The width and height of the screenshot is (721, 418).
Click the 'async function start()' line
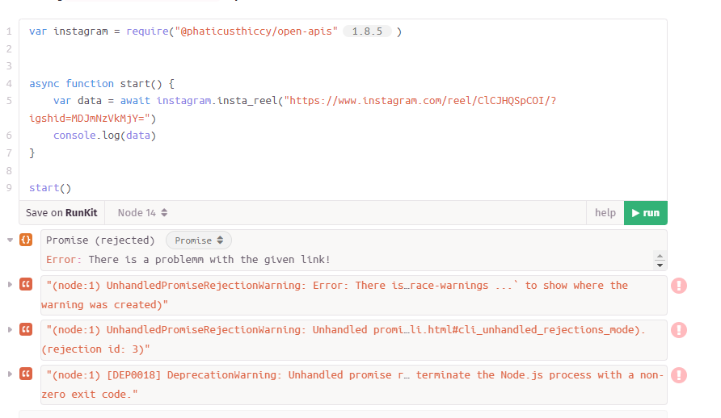[102, 83]
